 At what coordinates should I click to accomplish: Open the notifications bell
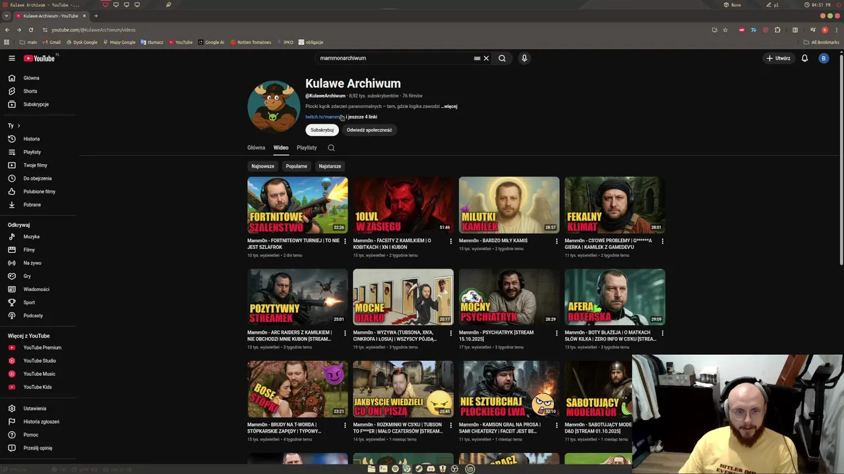[x=804, y=58]
